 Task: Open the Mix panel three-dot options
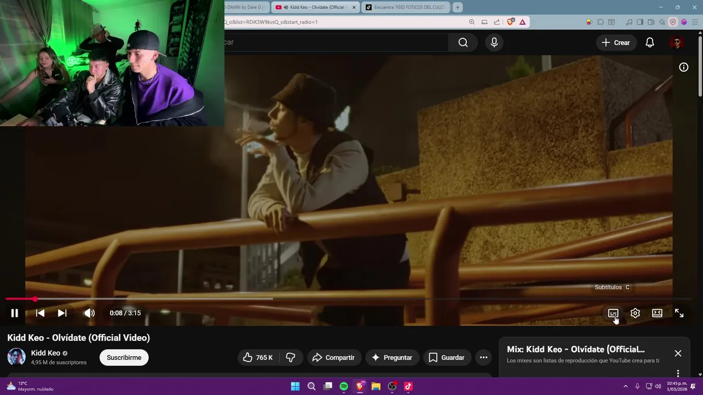[x=678, y=373]
